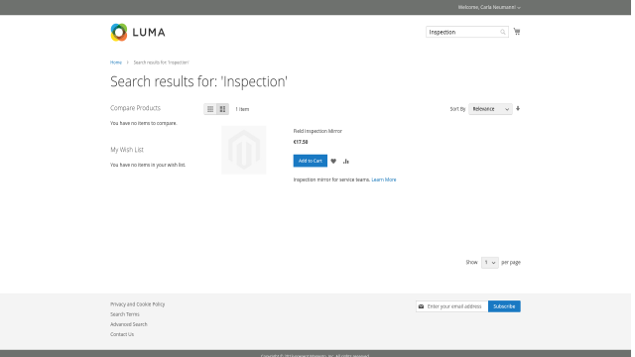635x357 pixels.
Task: Click the My Wish List heading
Action: 127,150
